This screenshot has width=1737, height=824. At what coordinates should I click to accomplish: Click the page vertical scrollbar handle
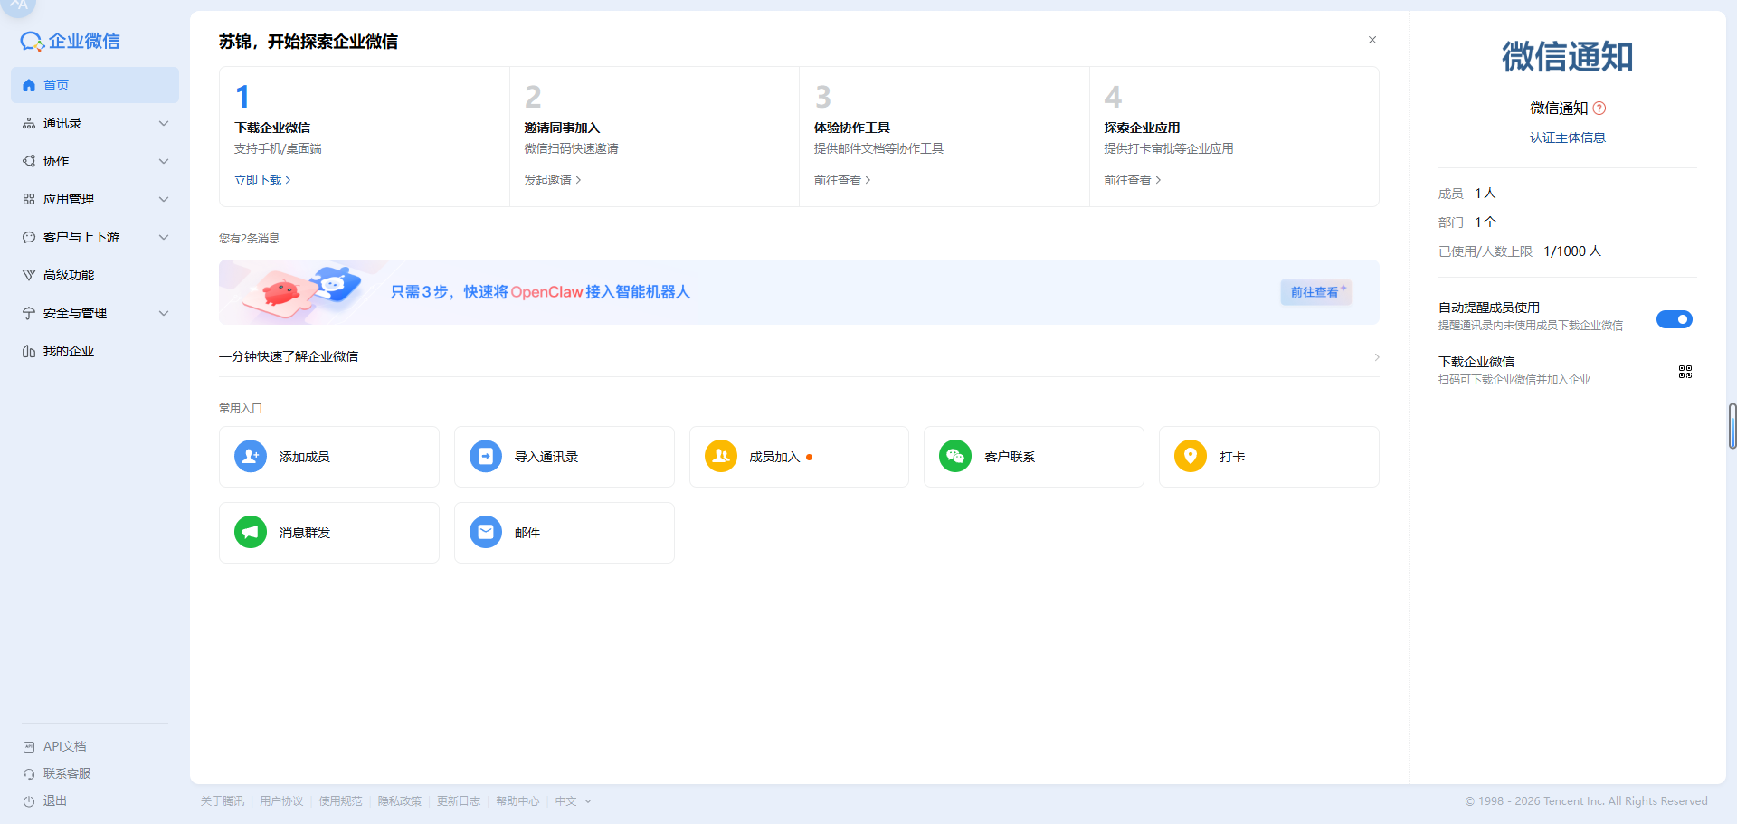[1732, 426]
